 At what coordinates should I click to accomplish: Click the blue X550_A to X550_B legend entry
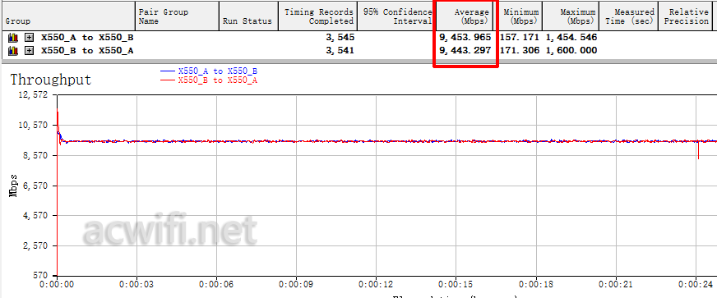click(x=209, y=71)
